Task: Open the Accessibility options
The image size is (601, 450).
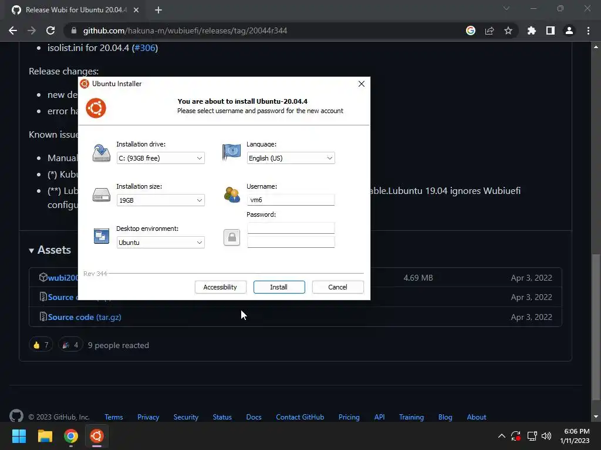Action: tap(221, 287)
